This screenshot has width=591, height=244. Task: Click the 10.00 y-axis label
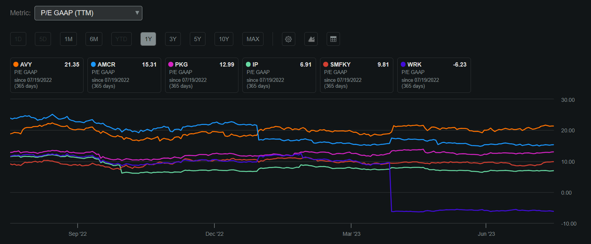pos(568,162)
